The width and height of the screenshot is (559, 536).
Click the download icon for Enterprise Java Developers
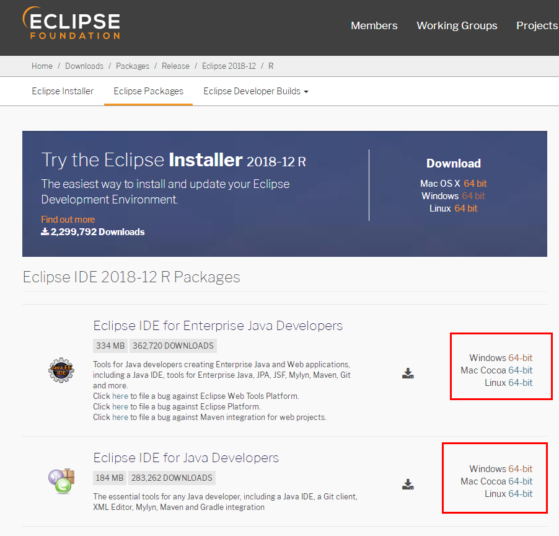pyautogui.click(x=408, y=373)
